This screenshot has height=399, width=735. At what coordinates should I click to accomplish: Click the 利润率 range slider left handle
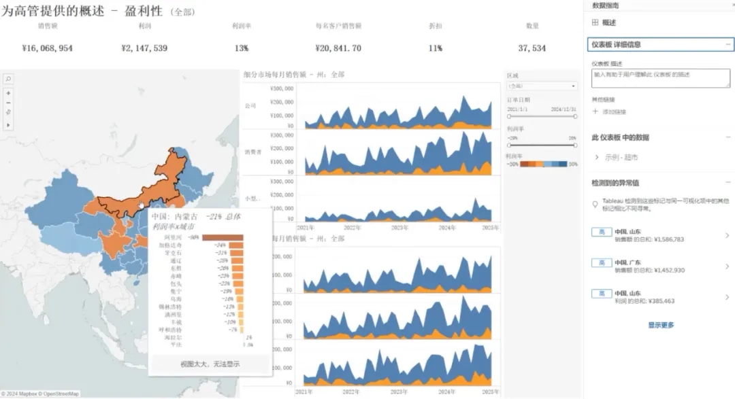click(x=509, y=145)
